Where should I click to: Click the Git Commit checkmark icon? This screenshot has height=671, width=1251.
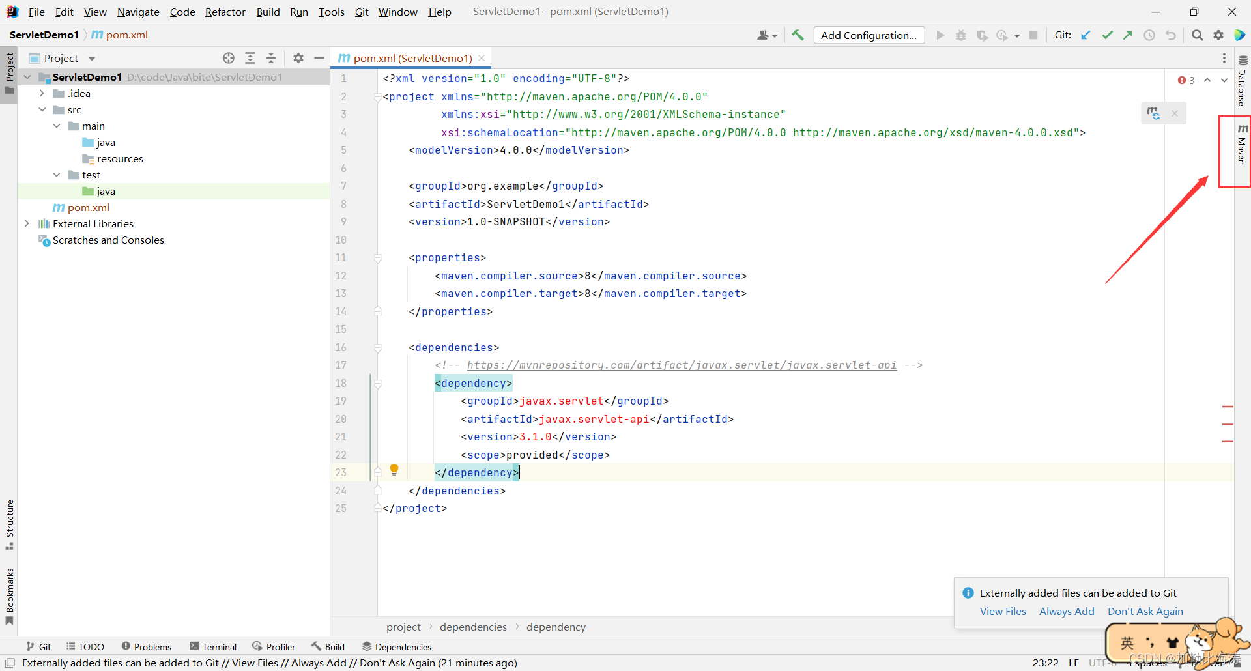(1107, 35)
